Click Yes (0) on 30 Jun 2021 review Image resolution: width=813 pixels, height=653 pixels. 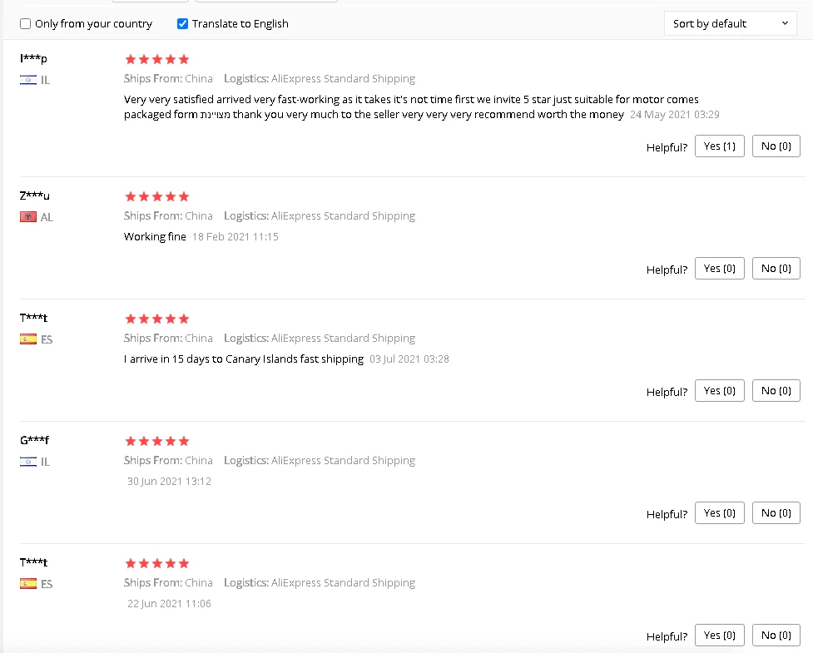point(719,513)
